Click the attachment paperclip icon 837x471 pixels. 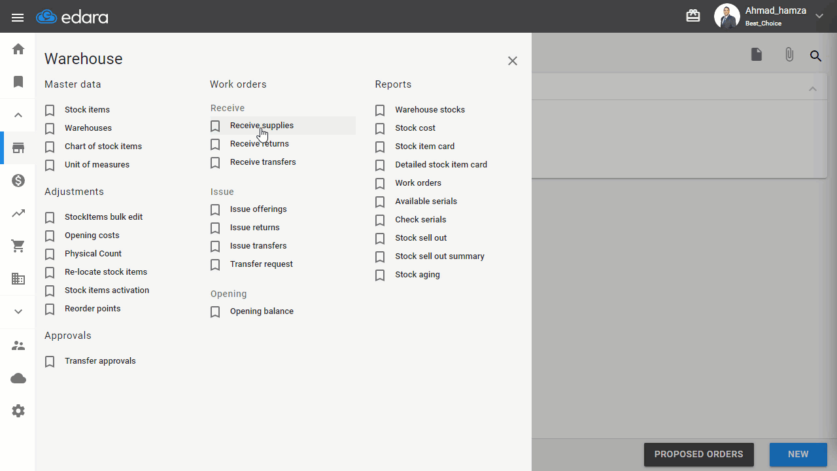point(789,55)
